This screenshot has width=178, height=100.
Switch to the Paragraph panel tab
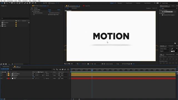point(171,46)
